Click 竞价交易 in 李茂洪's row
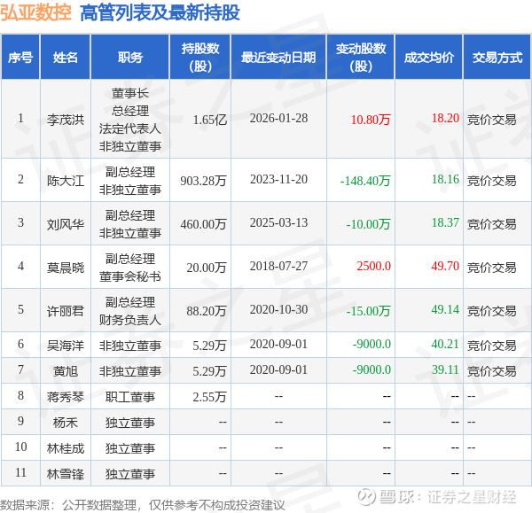The width and height of the screenshot is (532, 513). click(491, 120)
